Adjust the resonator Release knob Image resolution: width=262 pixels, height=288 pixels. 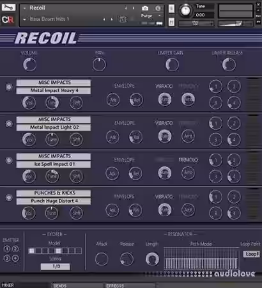click(x=127, y=259)
